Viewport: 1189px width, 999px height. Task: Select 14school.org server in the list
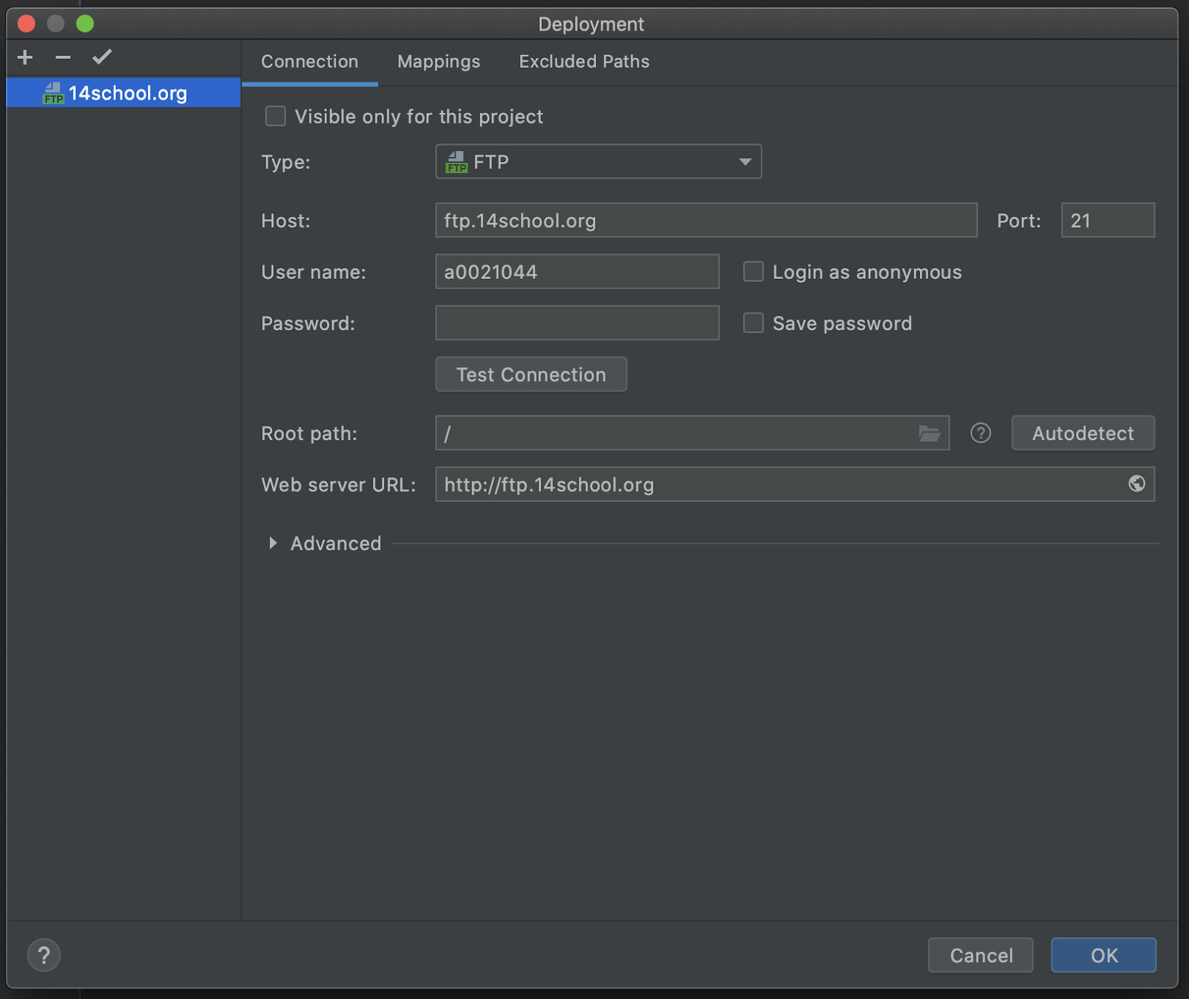point(127,94)
